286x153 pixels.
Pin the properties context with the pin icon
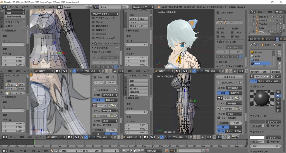pos(252,45)
